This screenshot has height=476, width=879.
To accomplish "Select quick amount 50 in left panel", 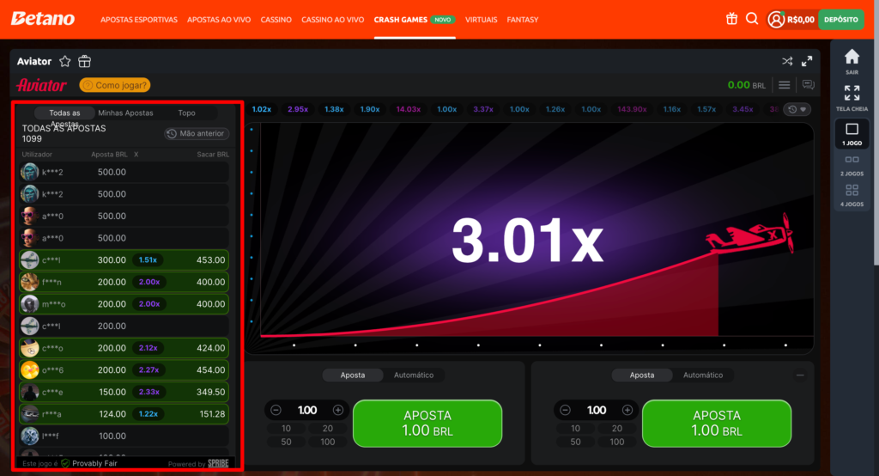I will (286, 442).
